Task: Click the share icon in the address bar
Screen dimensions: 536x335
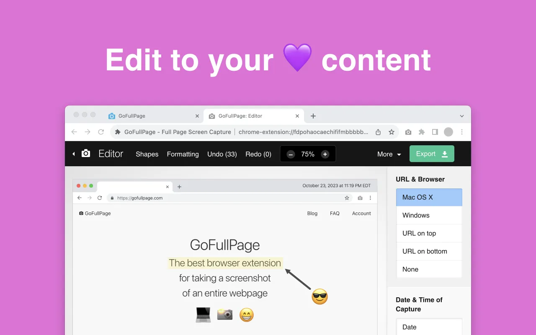Action: point(378,131)
